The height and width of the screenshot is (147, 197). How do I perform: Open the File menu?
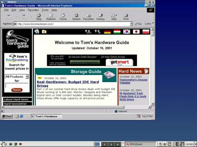pyautogui.click(x=6, y=10)
